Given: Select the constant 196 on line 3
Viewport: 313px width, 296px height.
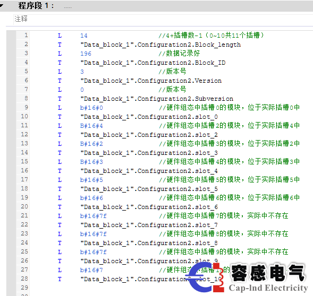Looking at the screenshot, I should 86,54.
